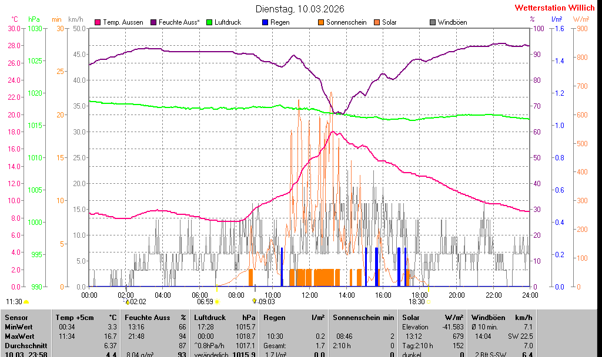The image size is (602, 357).
Task: Select the green Luftdruck legend marker
Action: tap(209, 22)
